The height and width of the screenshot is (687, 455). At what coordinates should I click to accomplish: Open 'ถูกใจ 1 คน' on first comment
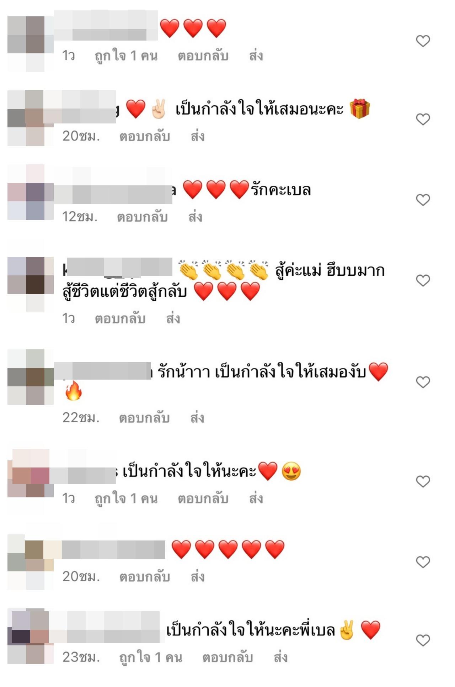pos(126,56)
